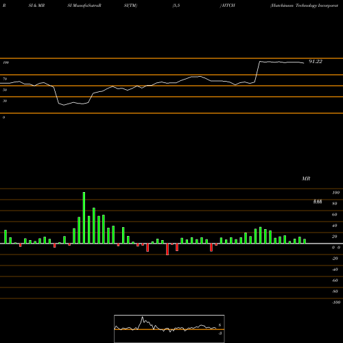
Task: Click the RSI axis label 100 on the left
Action: tap(5, 62)
